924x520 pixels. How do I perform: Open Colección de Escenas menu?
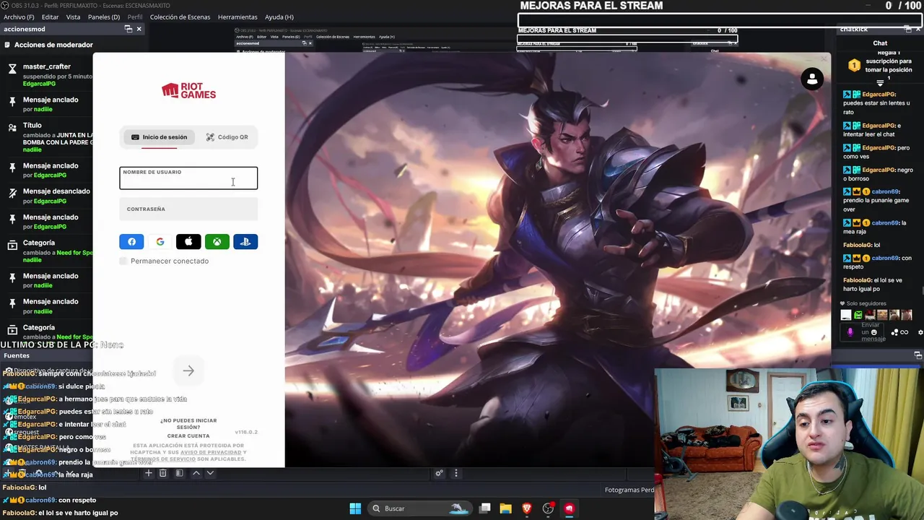(x=180, y=17)
